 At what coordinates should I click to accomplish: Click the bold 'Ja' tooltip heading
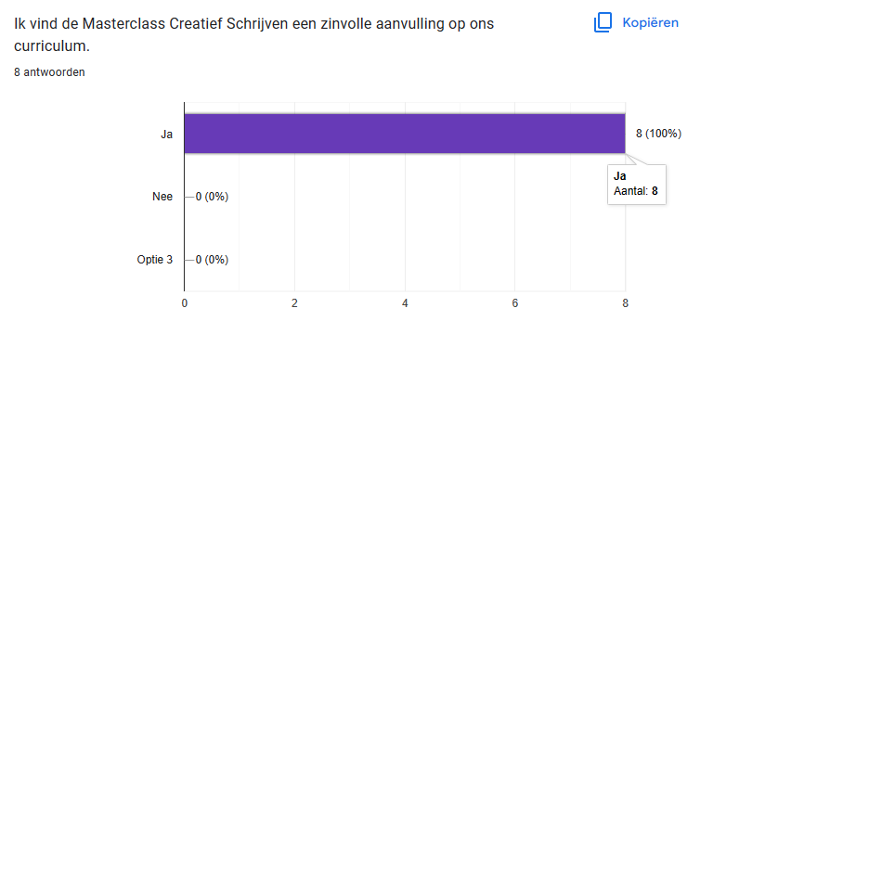click(x=620, y=176)
